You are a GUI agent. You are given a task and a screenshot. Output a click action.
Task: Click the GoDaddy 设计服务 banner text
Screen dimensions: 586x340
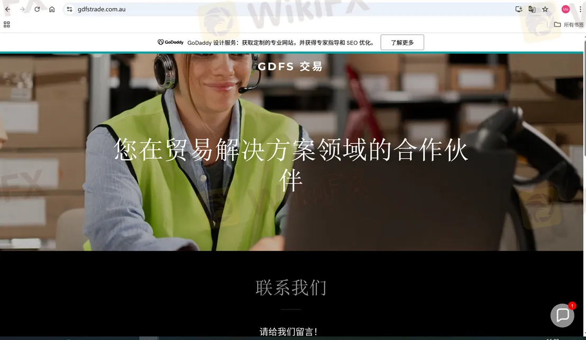click(x=281, y=43)
